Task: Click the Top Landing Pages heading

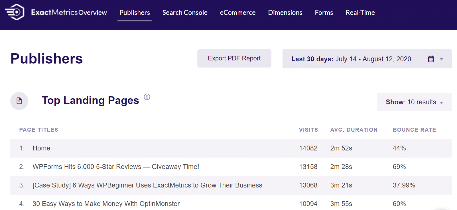Action: (x=90, y=101)
